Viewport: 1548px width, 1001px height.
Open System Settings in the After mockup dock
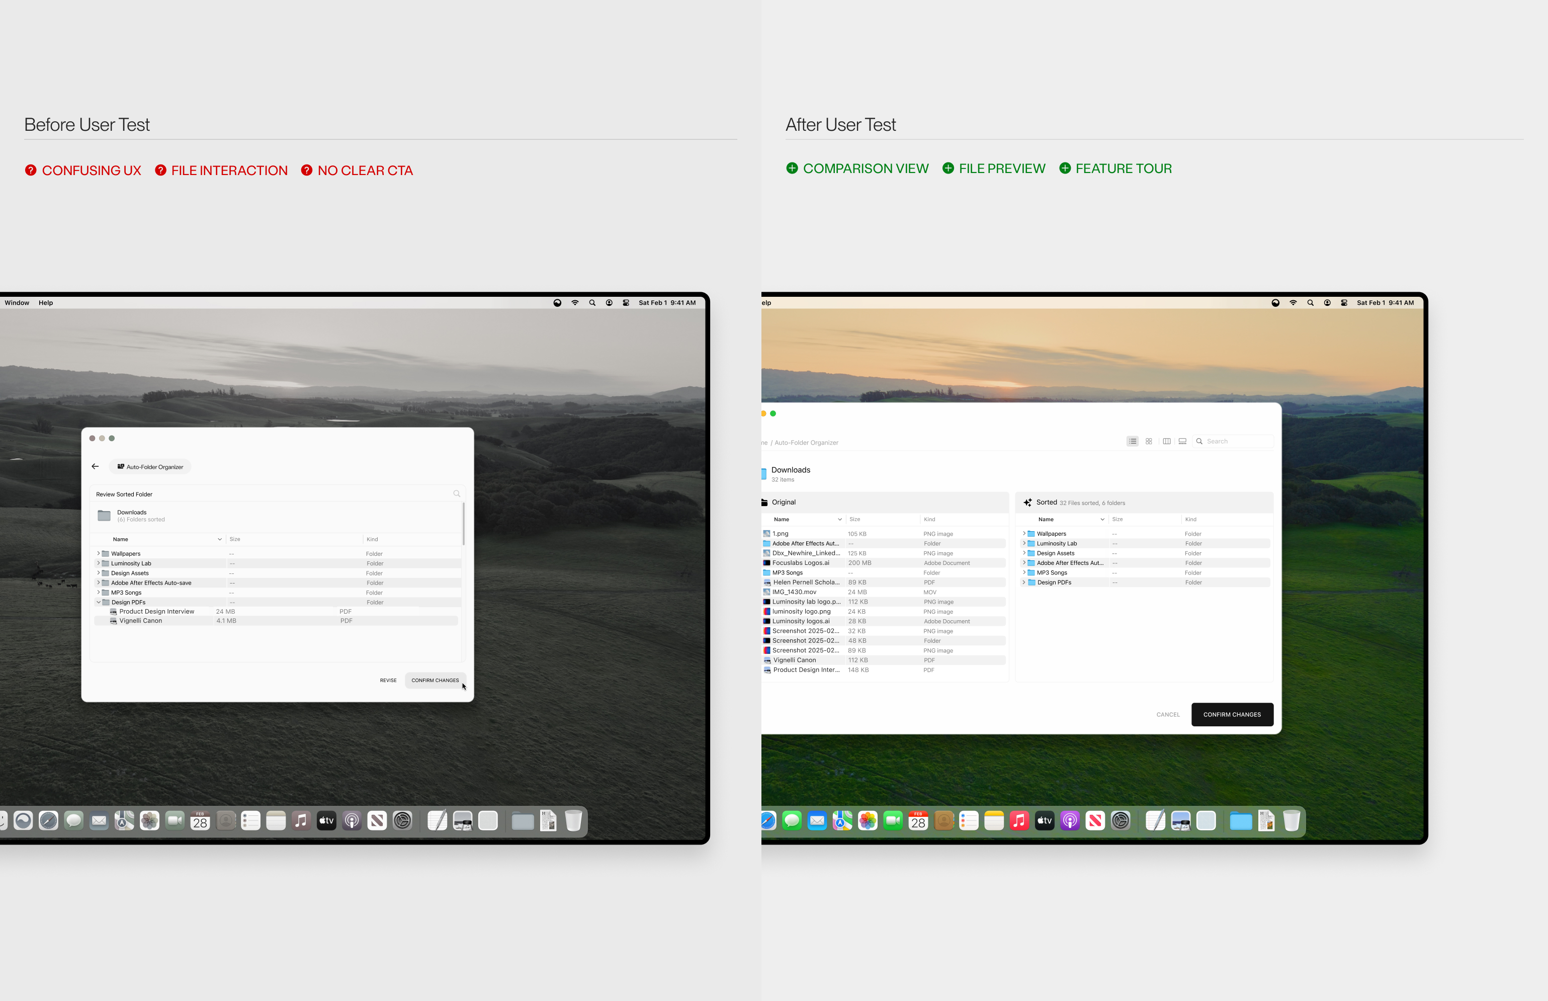coord(1121,821)
